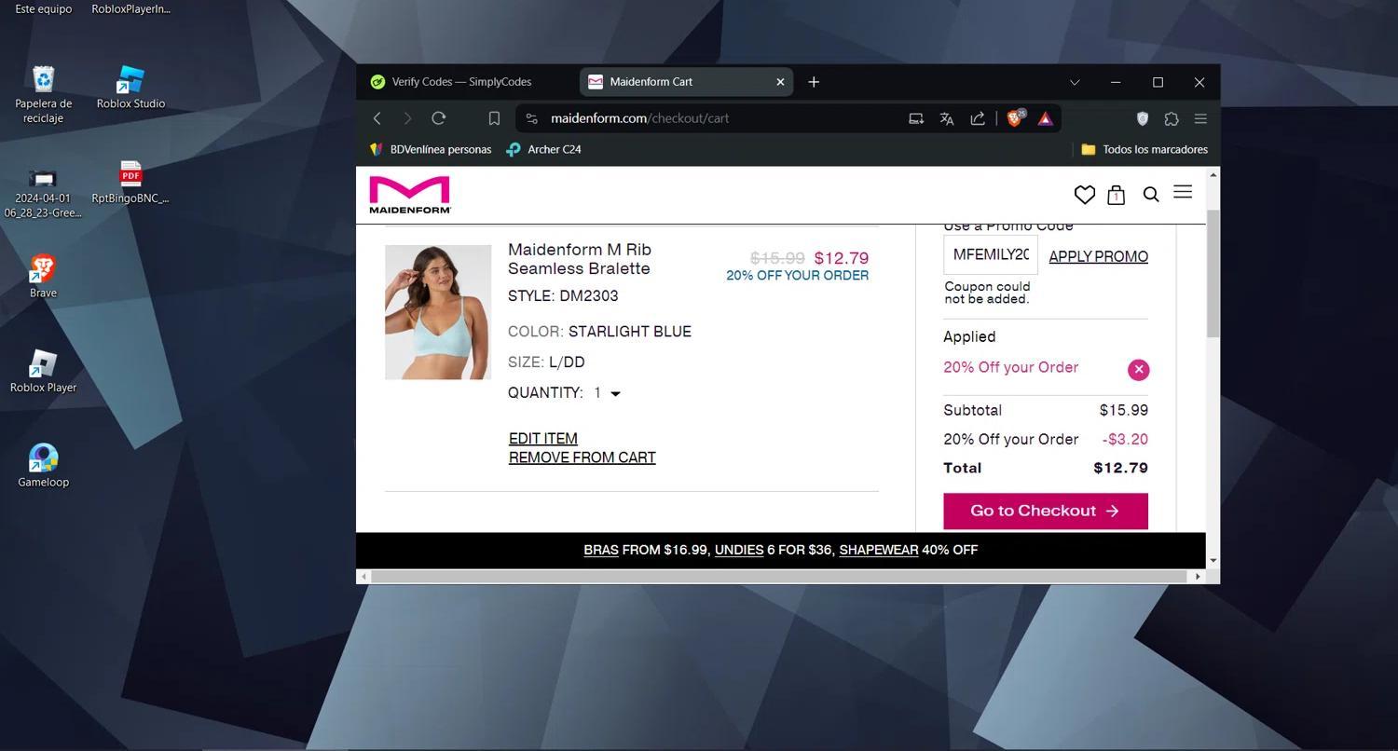Remove the applied 20% Off promo
Image resolution: width=1398 pixels, height=751 pixels.
point(1138,370)
